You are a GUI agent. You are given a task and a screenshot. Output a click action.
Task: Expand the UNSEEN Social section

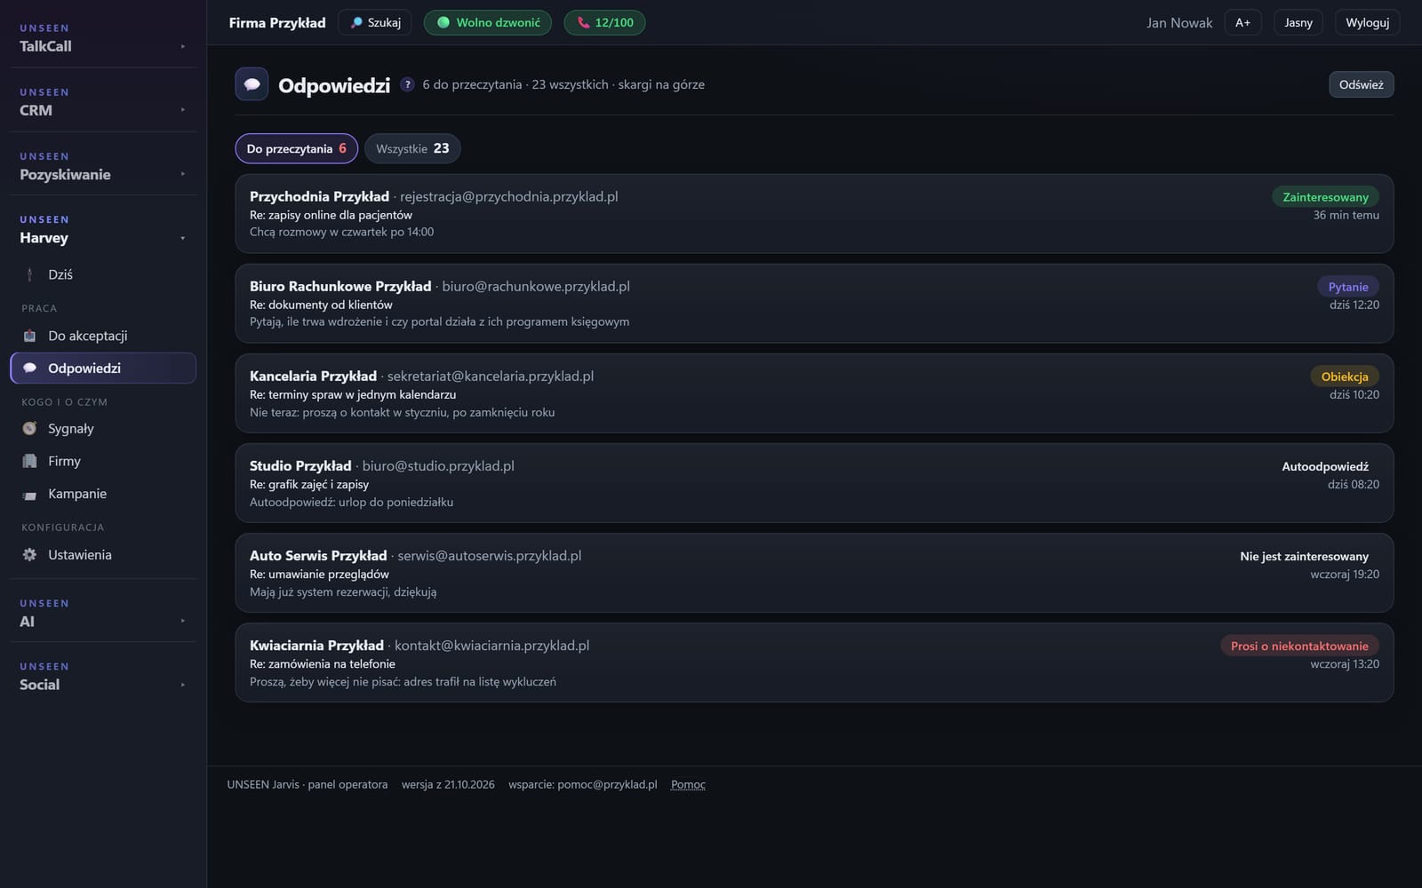point(102,676)
